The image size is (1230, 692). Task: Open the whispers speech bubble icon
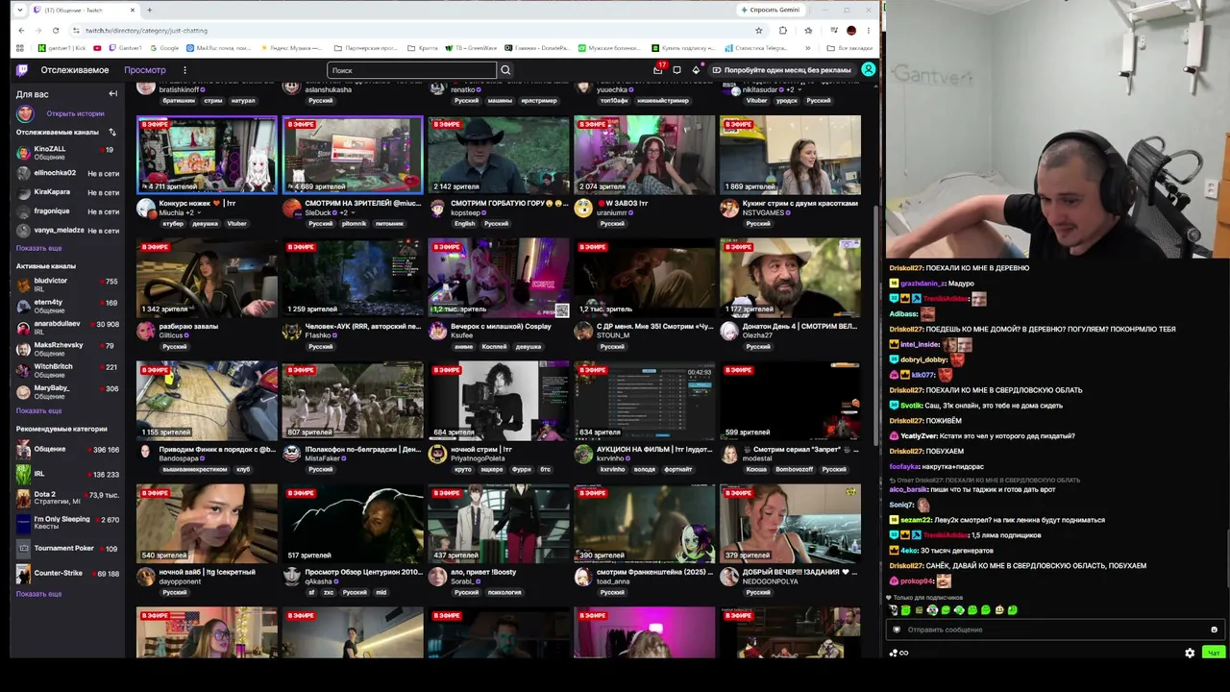pos(676,70)
